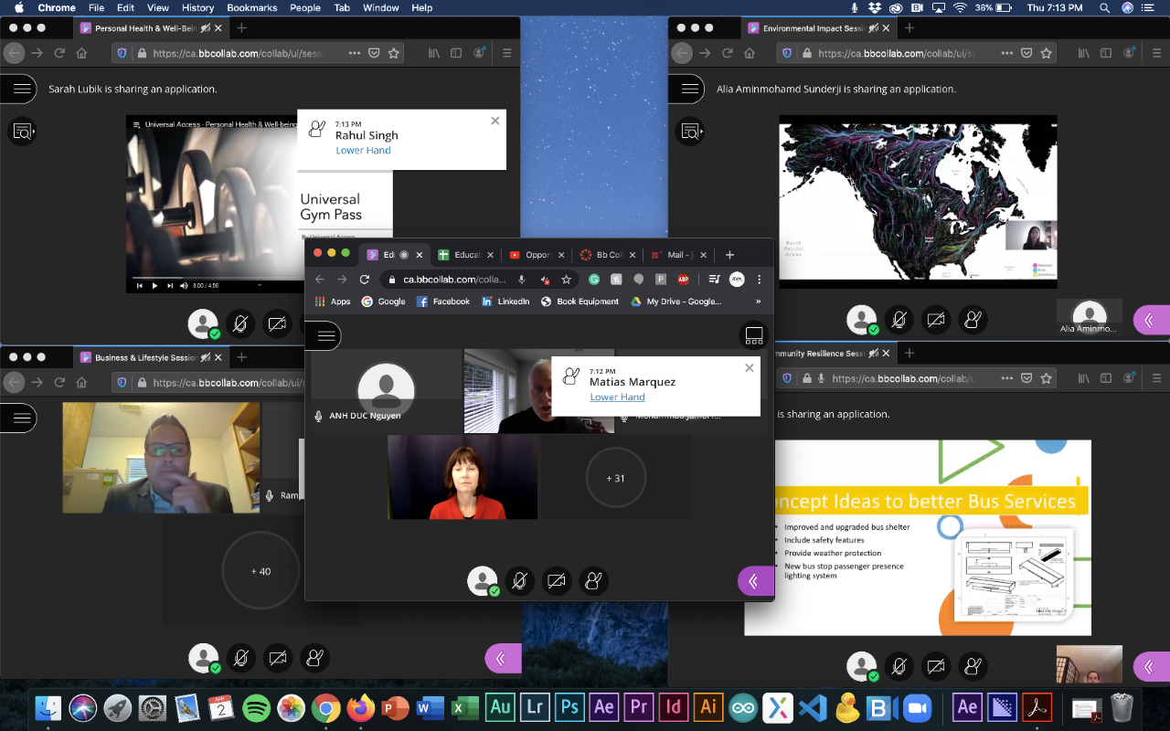This screenshot has width=1170, height=731.
Task: Click the Chrome profile avatar
Action: (737, 280)
